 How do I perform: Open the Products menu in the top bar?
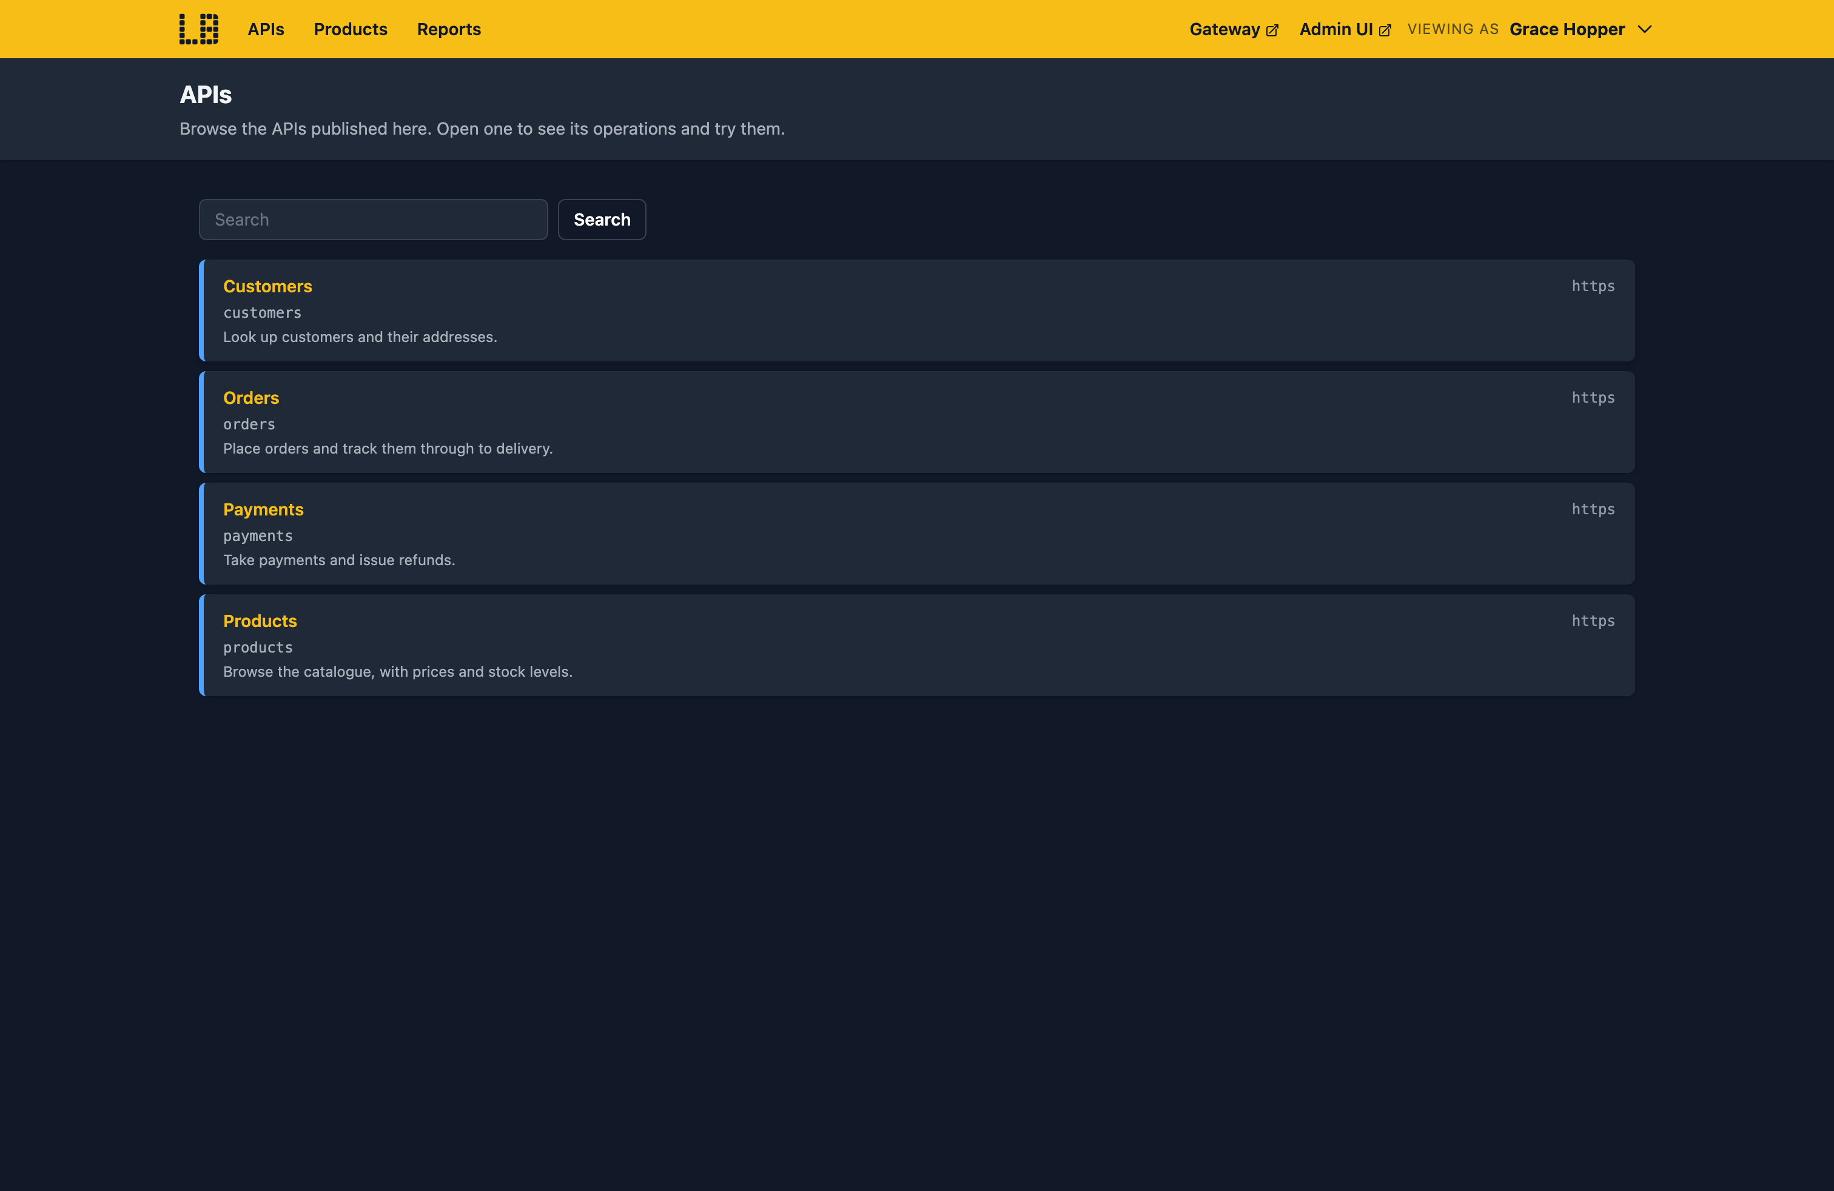click(351, 29)
